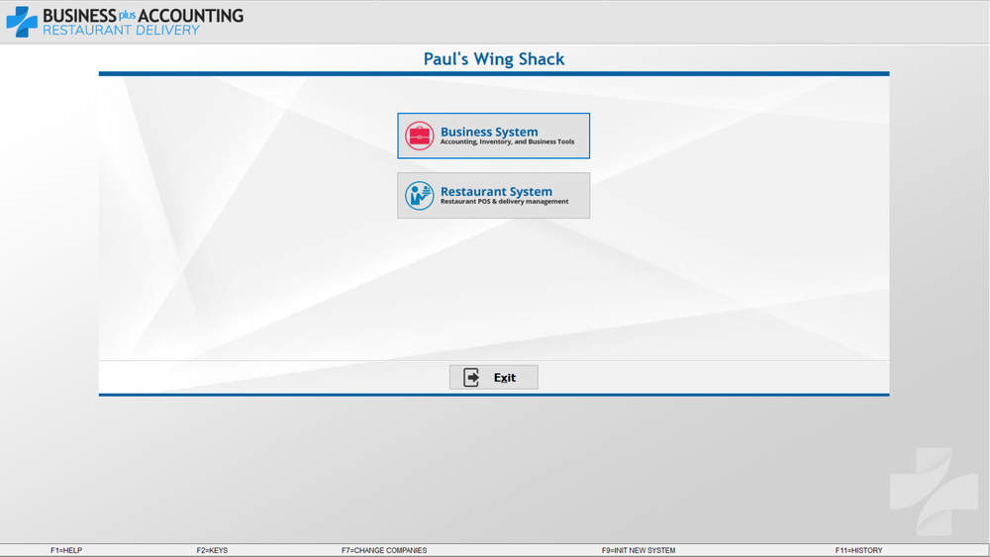
Task: Click the Business Plus Accounting logo text
Action: 143,16
